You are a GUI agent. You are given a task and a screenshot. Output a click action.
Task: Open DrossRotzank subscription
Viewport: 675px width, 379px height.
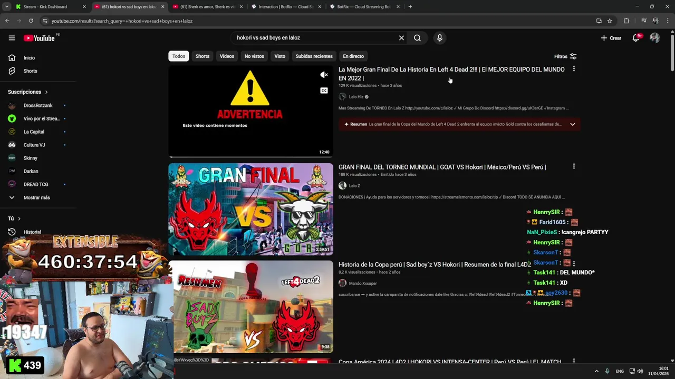tap(38, 105)
